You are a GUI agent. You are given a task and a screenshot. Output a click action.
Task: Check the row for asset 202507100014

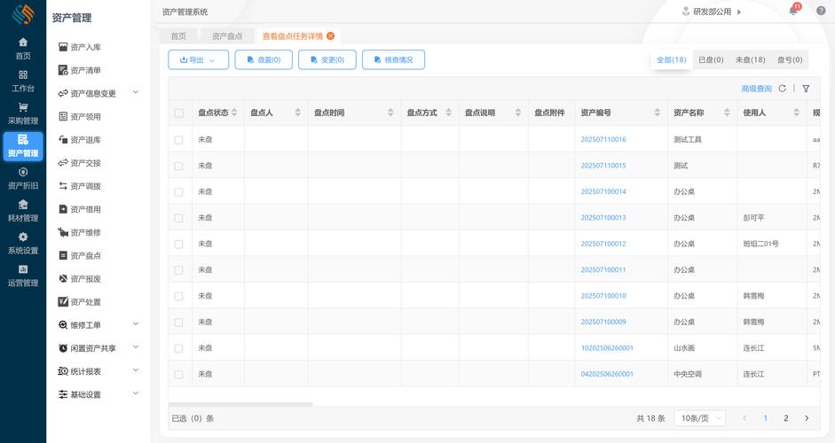tap(179, 192)
